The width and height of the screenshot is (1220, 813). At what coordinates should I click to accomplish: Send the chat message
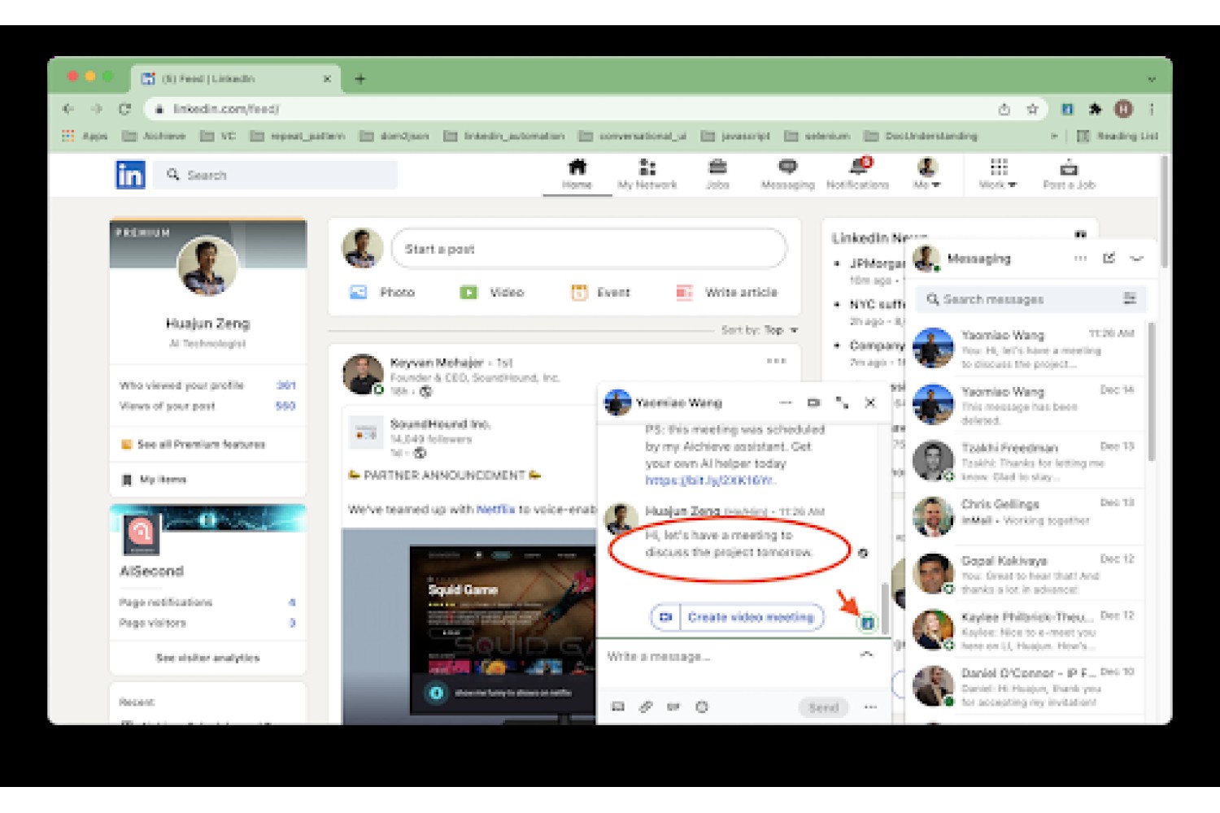[823, 707]
